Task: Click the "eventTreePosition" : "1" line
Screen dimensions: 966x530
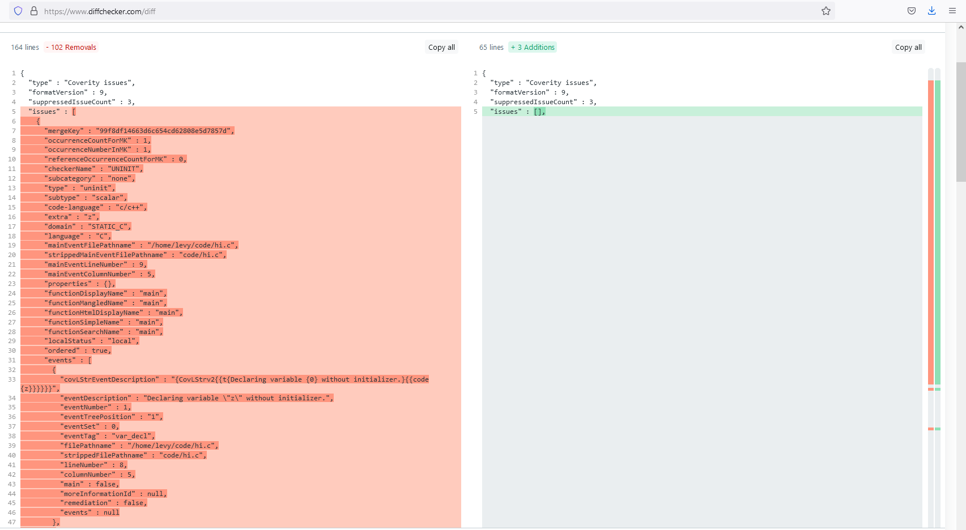Action: click(x=111, y=417)
